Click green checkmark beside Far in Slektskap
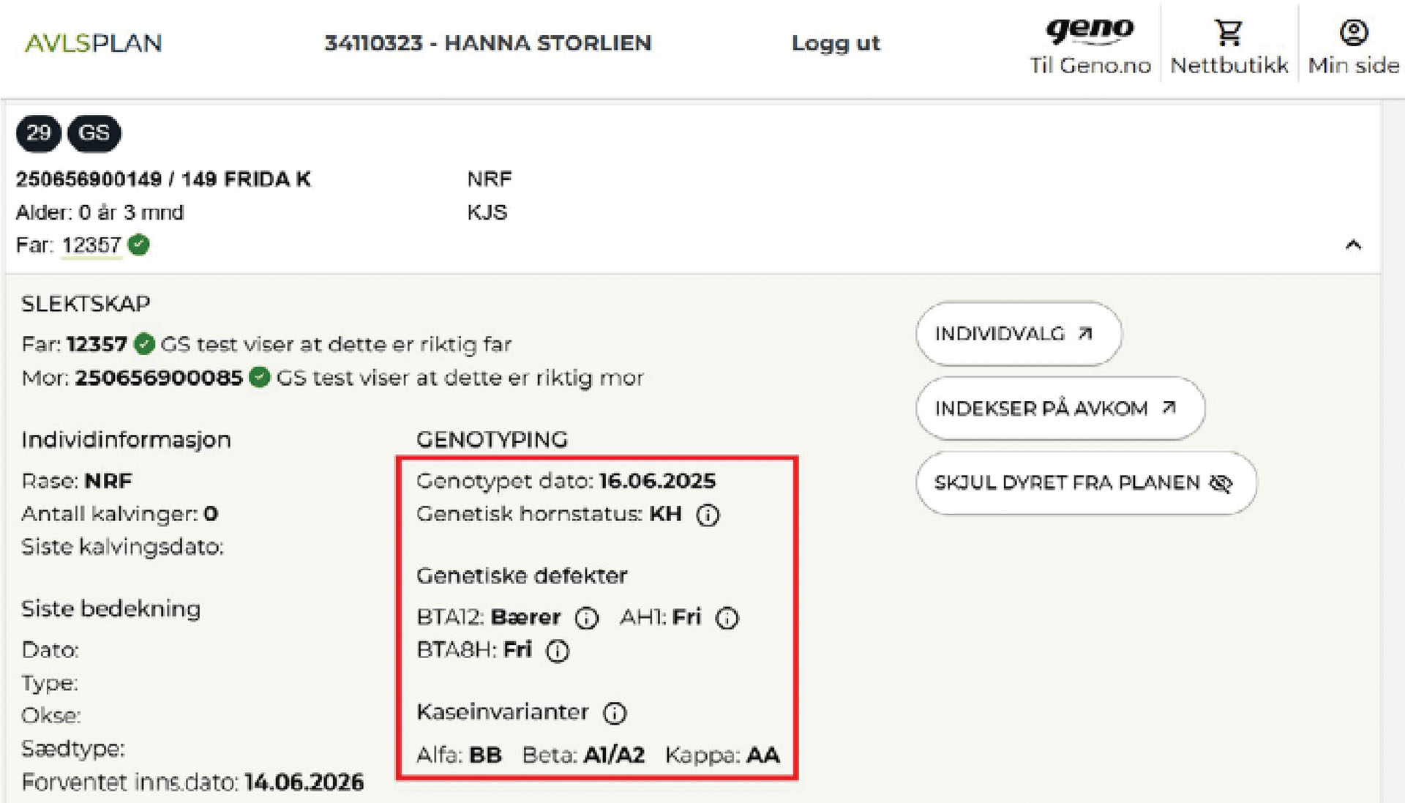This screenshot has width=1405, height=803. point(144,344)
